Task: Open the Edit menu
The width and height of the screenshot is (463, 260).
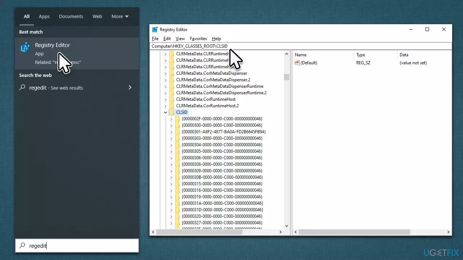Action: tap(167, 39)
